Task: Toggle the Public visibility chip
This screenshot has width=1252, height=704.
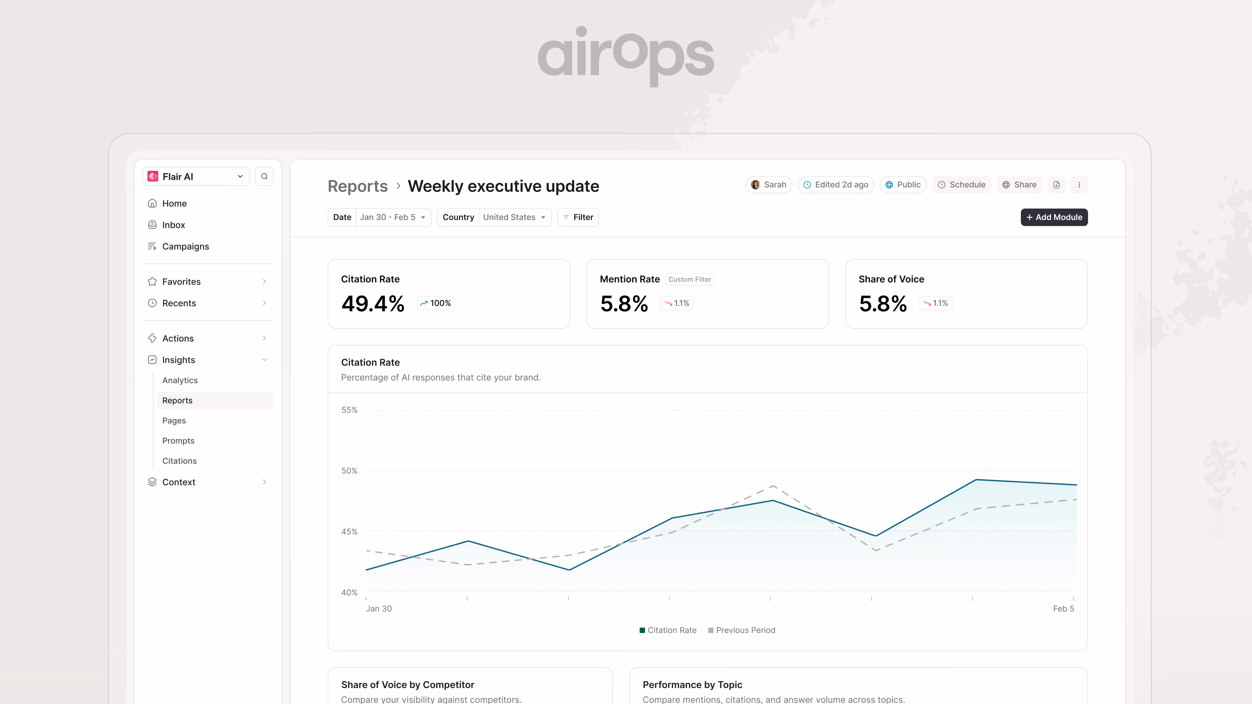Action: tap(903, 184)
